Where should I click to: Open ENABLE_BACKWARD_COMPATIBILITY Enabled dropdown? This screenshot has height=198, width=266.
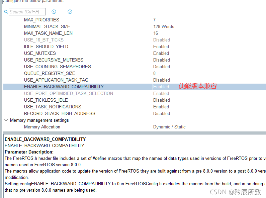(161, 87)
